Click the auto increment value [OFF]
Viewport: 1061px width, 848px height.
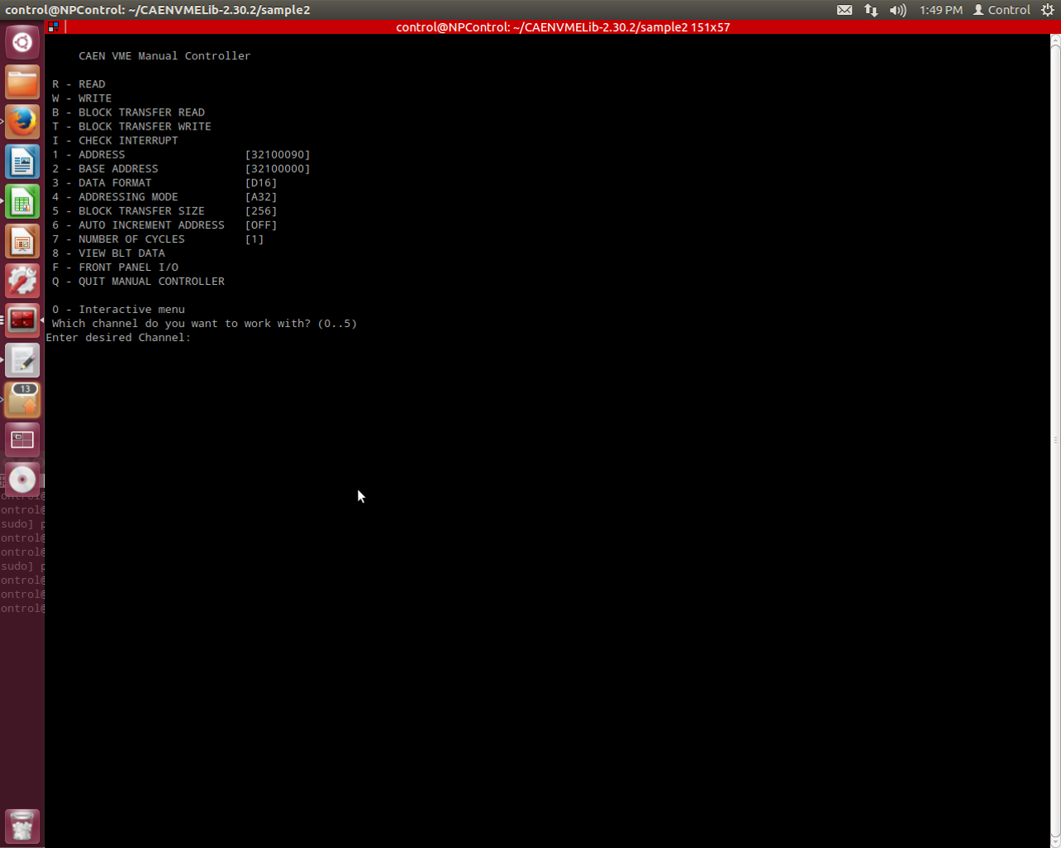(x=261, y=225)
